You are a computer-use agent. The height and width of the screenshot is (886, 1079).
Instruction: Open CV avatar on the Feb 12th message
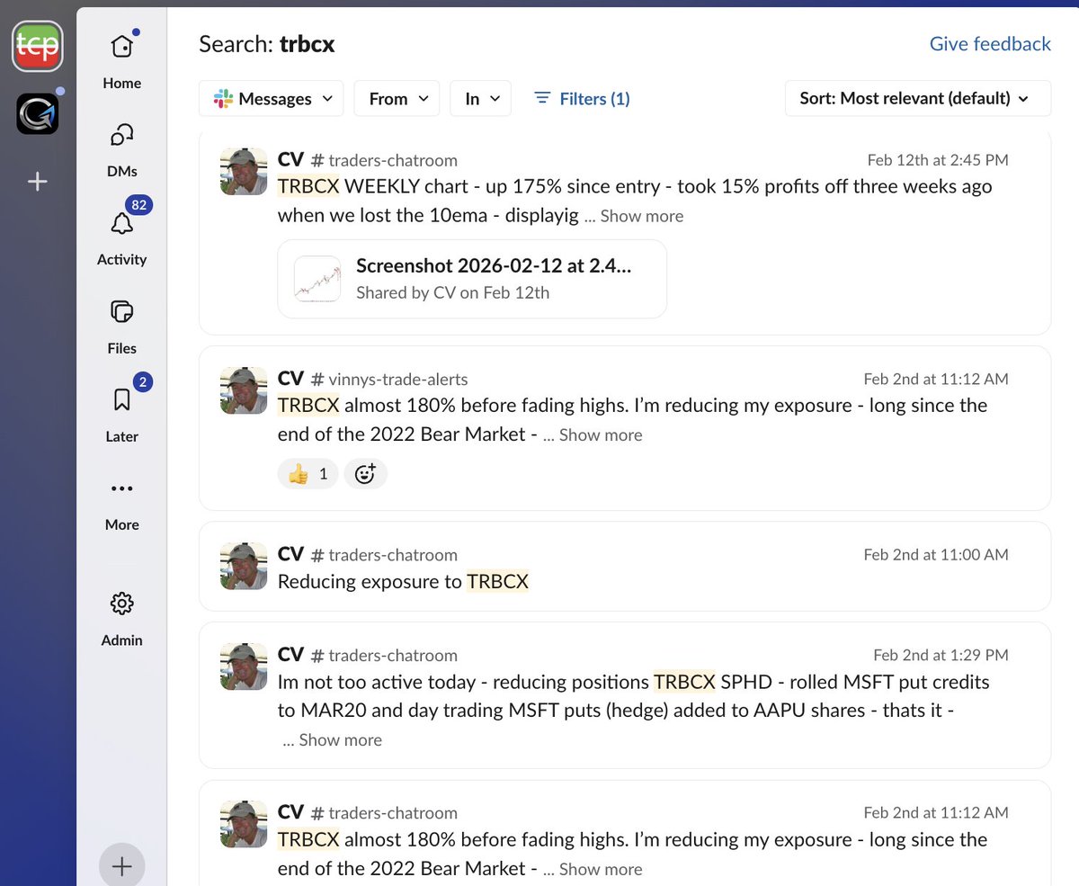pos(244,171)
